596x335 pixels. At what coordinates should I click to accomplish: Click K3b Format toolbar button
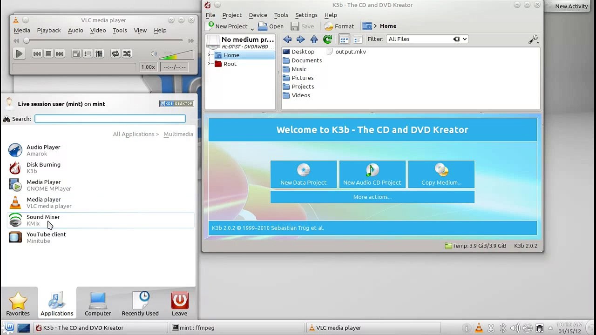point(339,26)
